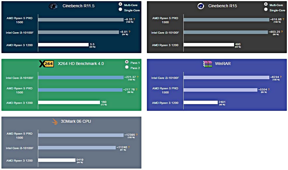Click the "WinRAR" title text
The height and width of the screenshot is (170, 288).
point(223,64)
